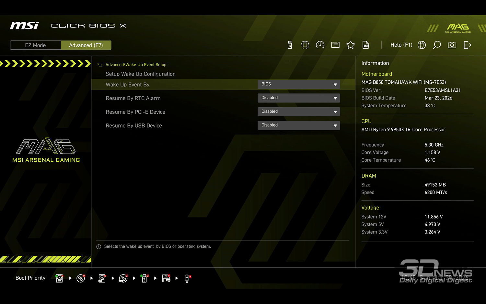The height and width of the screenshot is (304, 486).
Task: Expand the Wake Up Event By dropdown
Action: coord(298,84)
